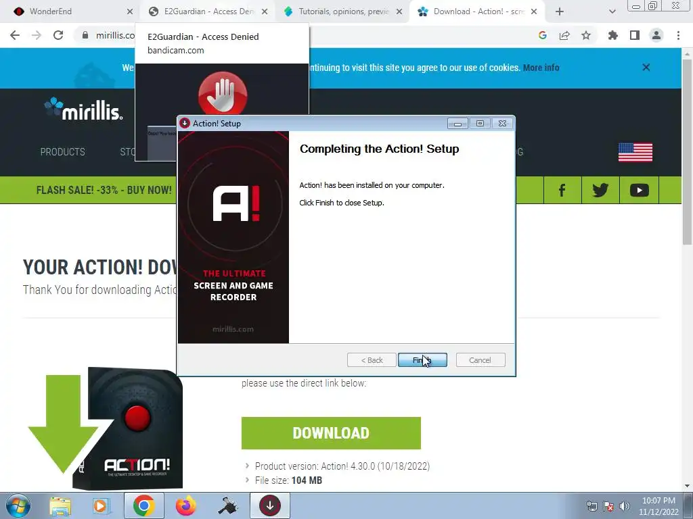Click the site lock icon in address bar
This screenshot has height=519, width=693.
coord(85,35)
